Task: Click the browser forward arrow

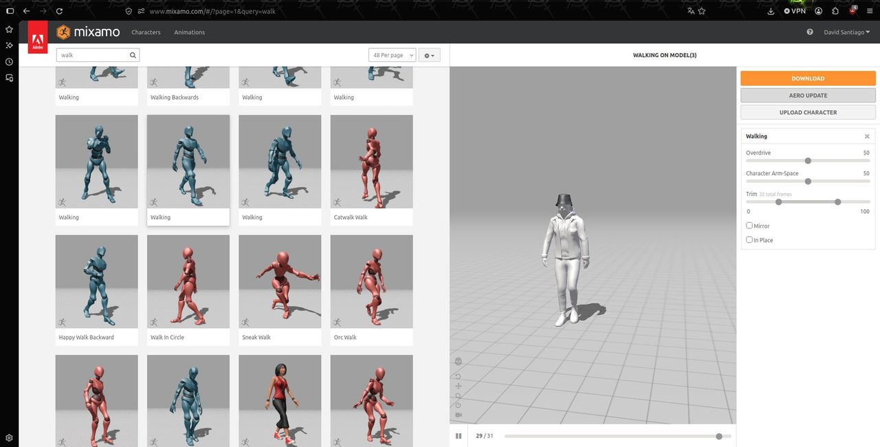Action: pos(43,11)
